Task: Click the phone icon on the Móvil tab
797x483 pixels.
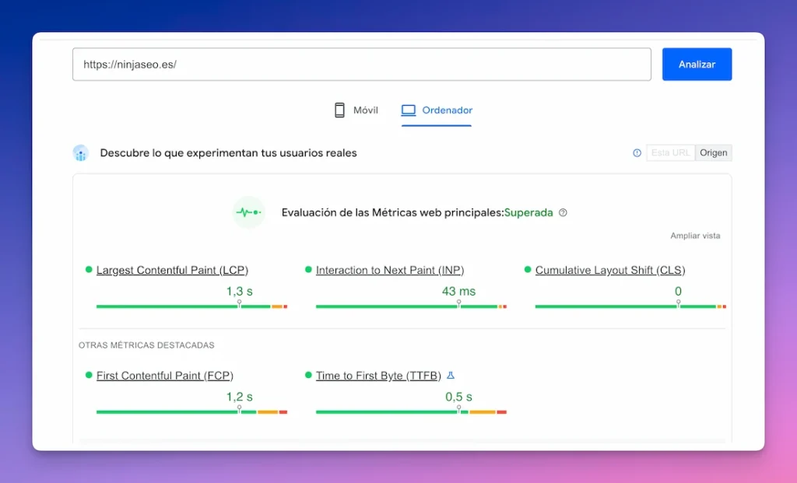Action: [x=338, y=110]
